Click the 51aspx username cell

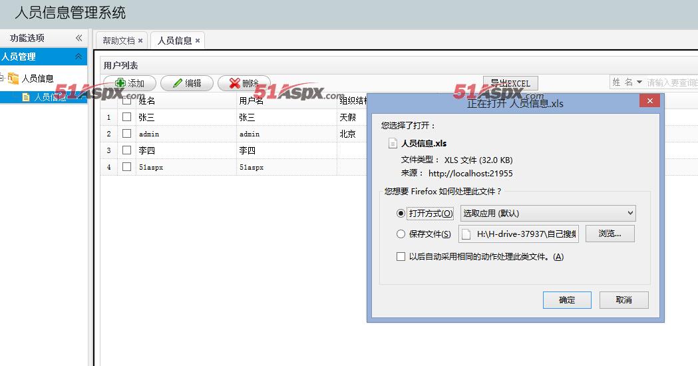(286, 167)
